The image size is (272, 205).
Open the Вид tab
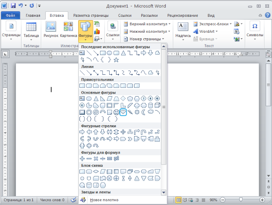click(x=211, y=16)
